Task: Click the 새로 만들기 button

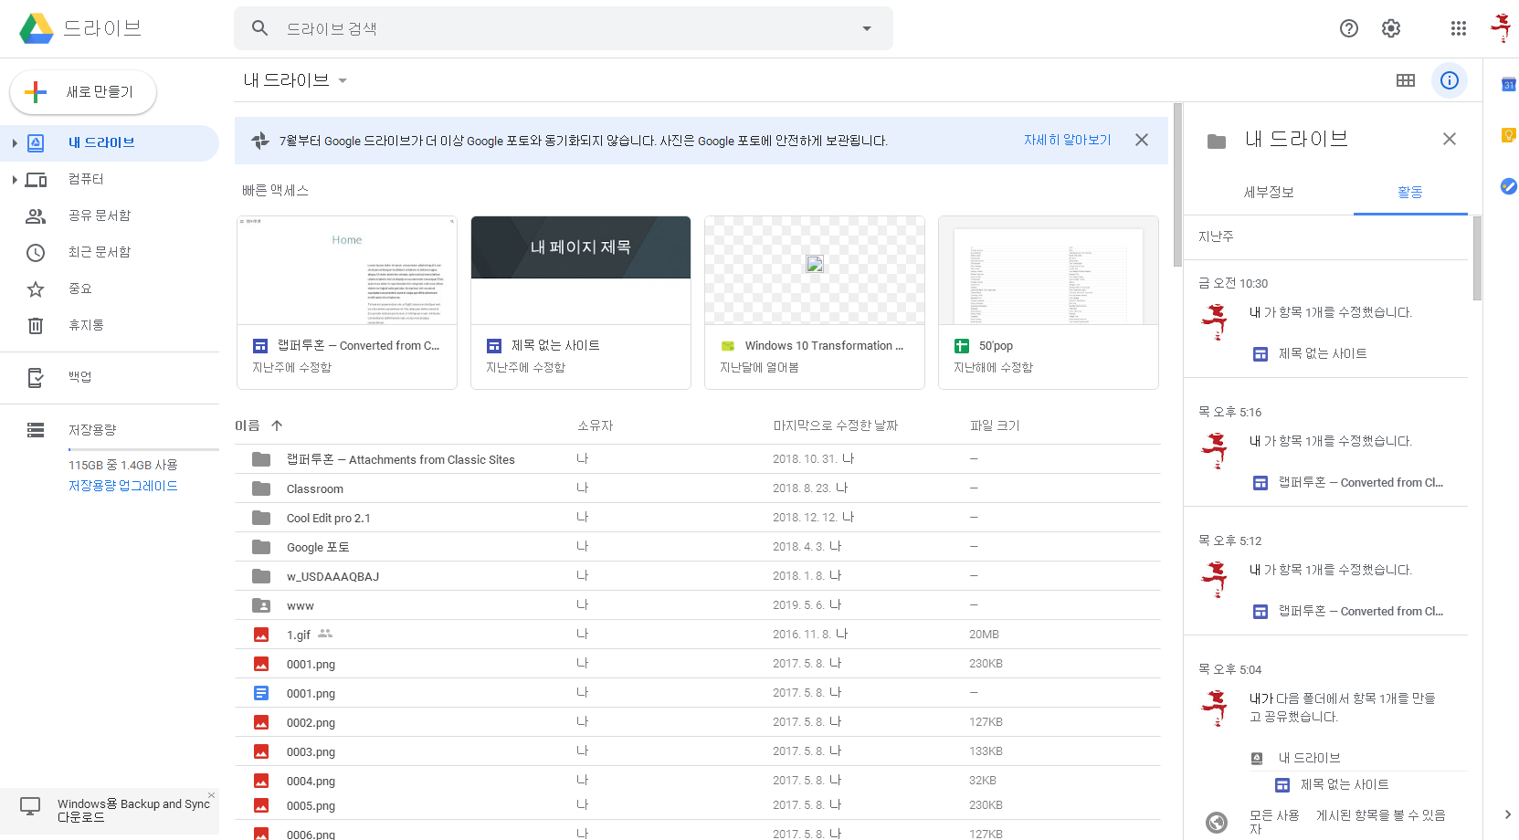Action: tap(83, 92)
